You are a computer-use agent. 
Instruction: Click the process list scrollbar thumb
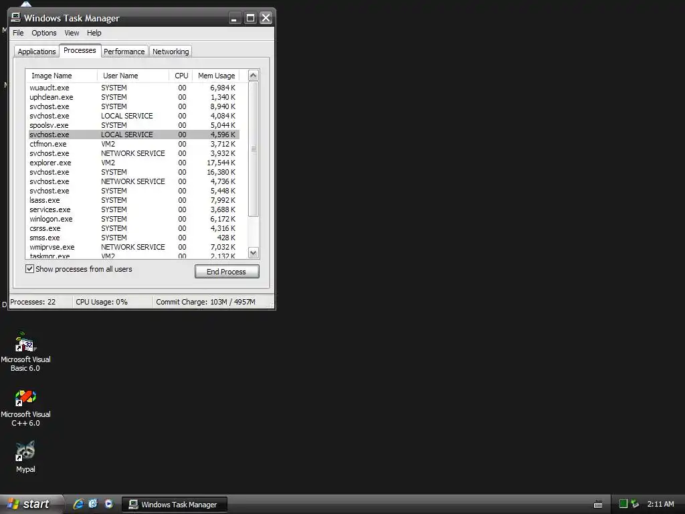tap(253, 149)
